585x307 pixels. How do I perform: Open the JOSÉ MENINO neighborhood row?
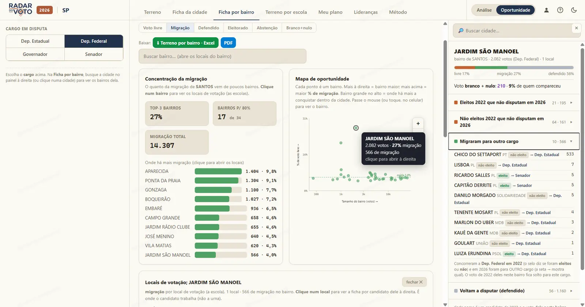tap(211, 236)
